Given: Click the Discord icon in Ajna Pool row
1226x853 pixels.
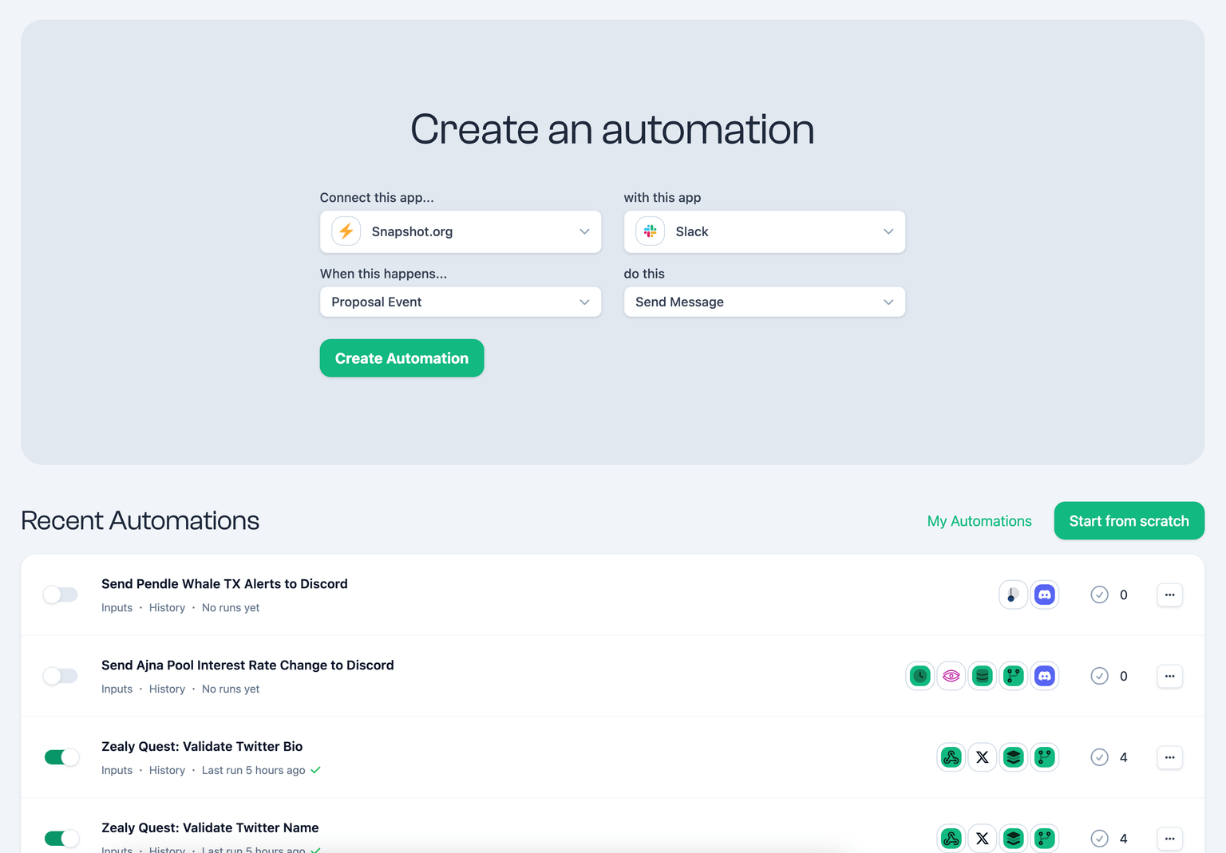Looking at the screenshot, I should 1045,676.
